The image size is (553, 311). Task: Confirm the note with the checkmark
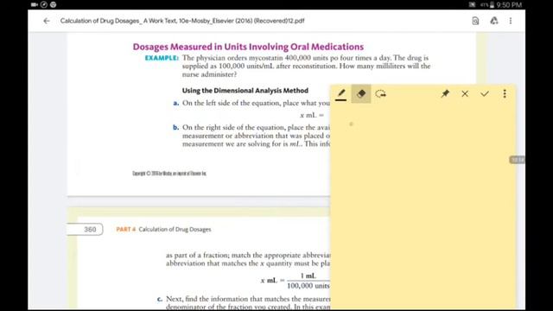tap(485, 93)
